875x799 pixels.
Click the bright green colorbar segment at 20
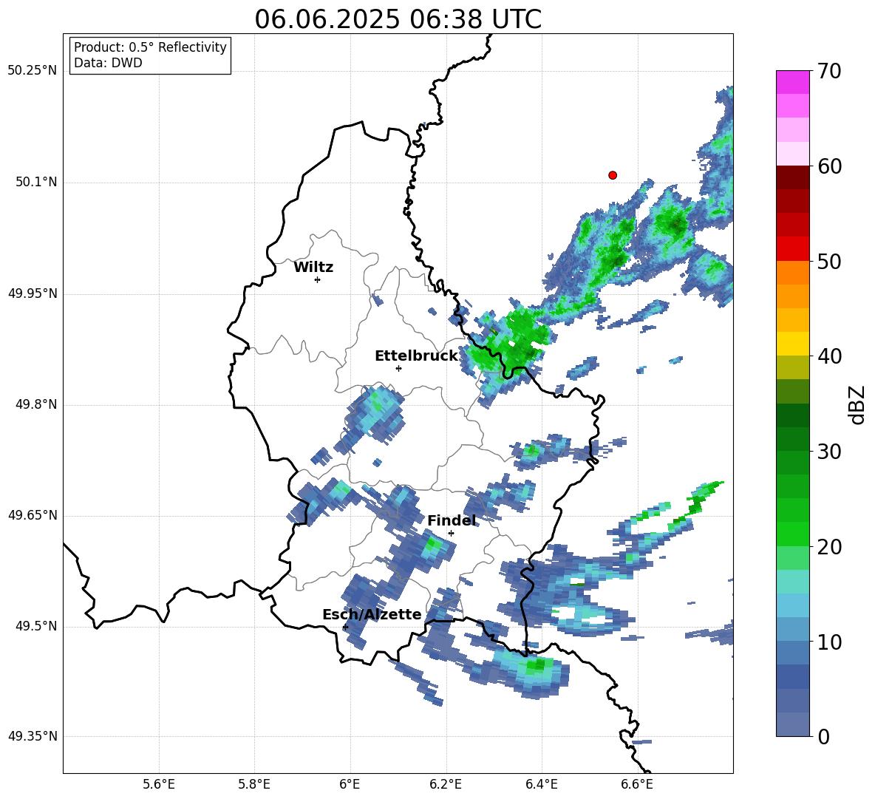[792, 534]
